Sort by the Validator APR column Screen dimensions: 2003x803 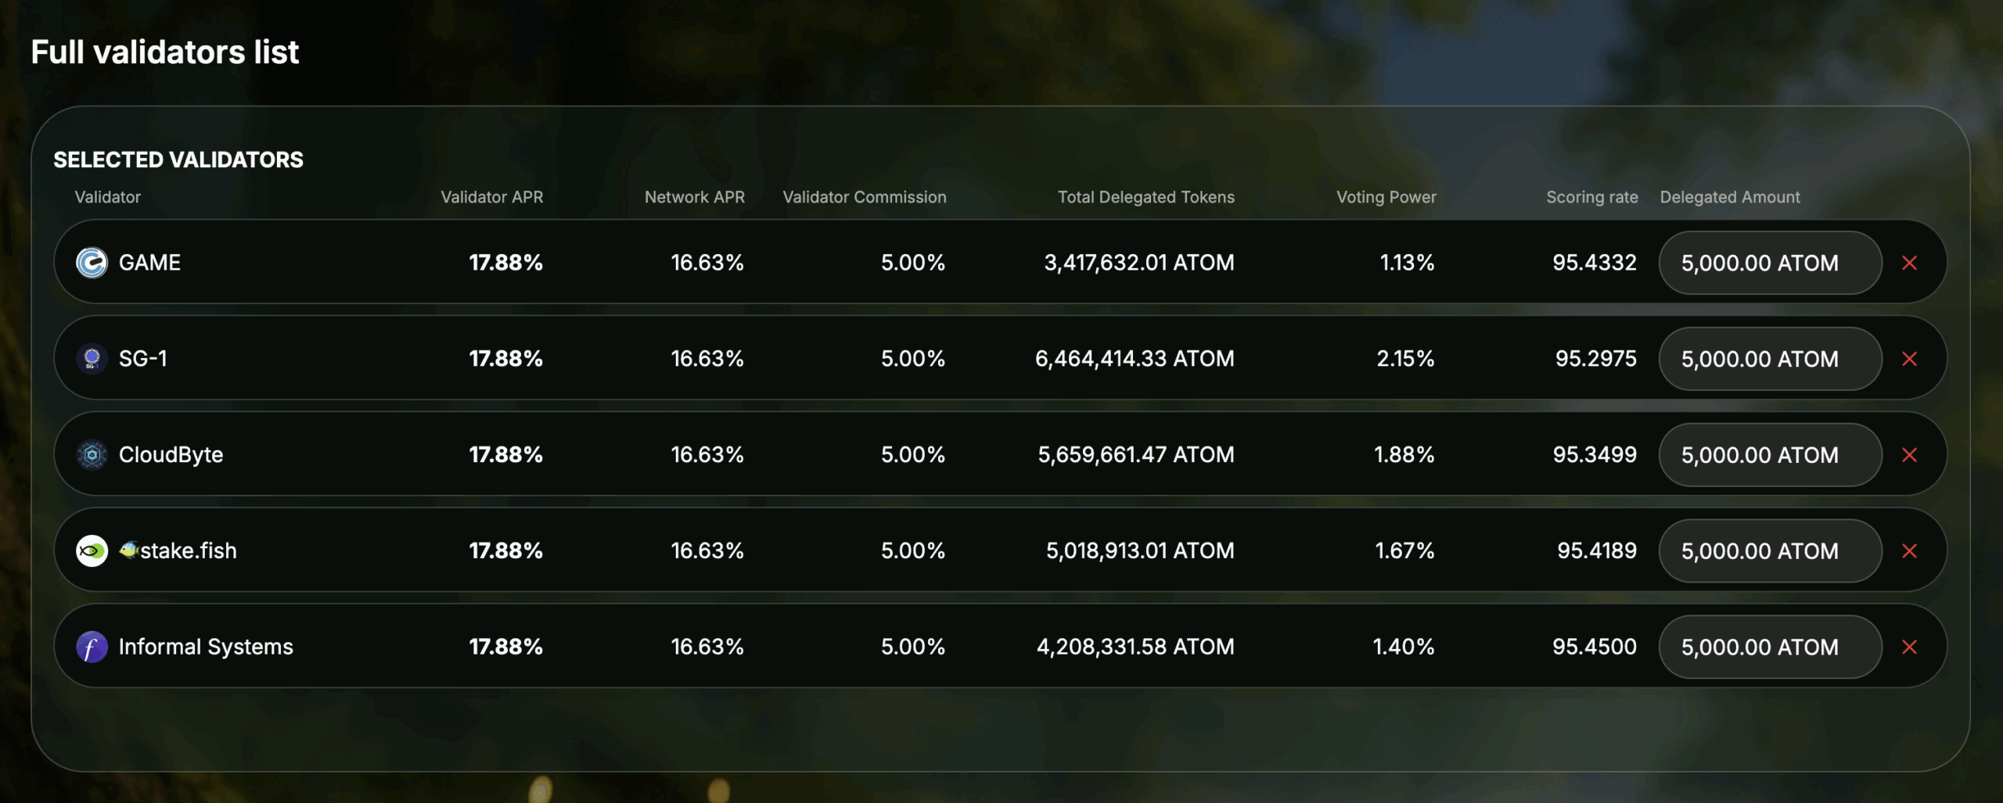click(x=492, y=197)
